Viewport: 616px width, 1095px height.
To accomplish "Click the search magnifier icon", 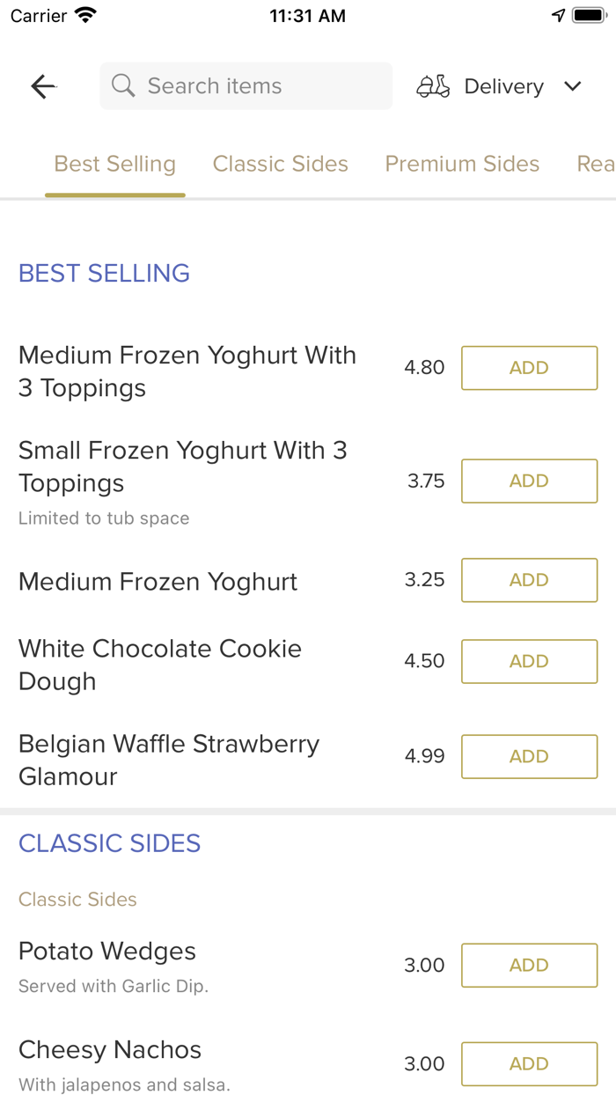I will point(122,85).
